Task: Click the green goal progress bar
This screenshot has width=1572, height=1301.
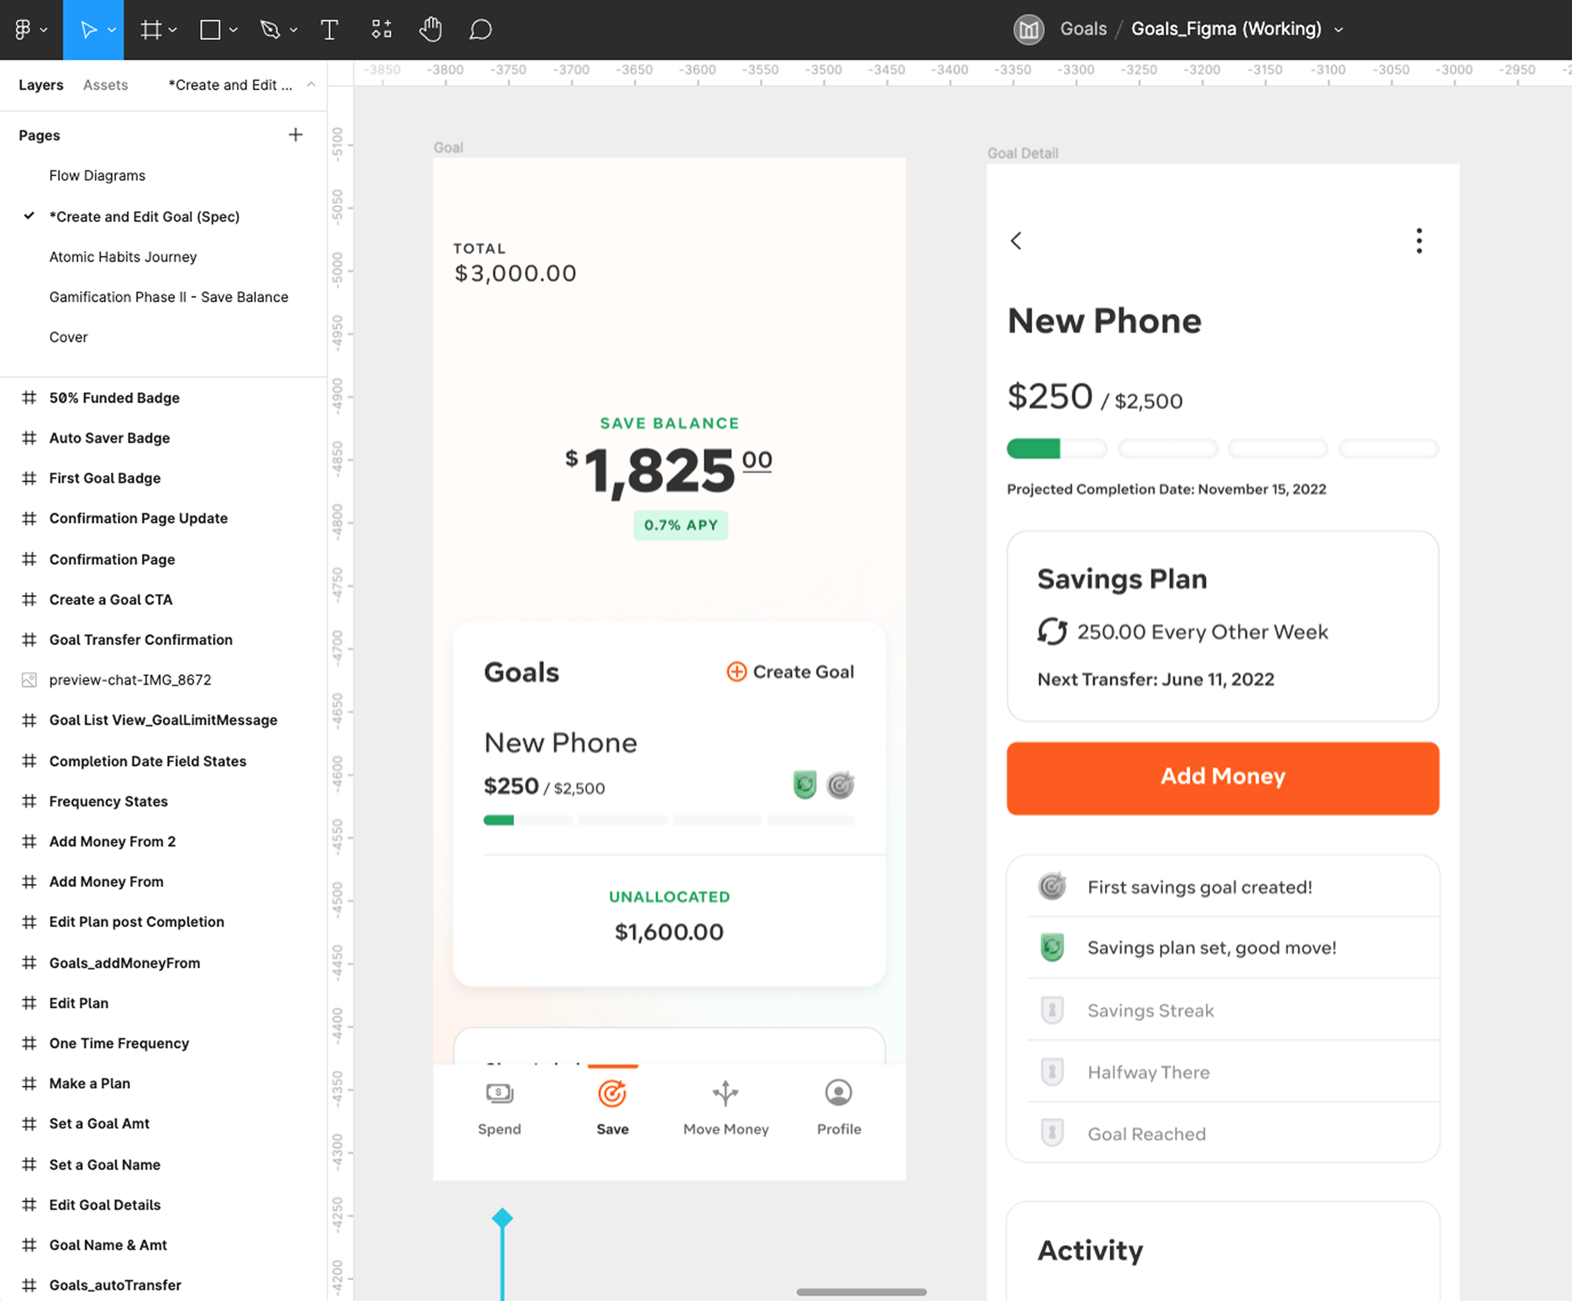Action: (1034, 449)
